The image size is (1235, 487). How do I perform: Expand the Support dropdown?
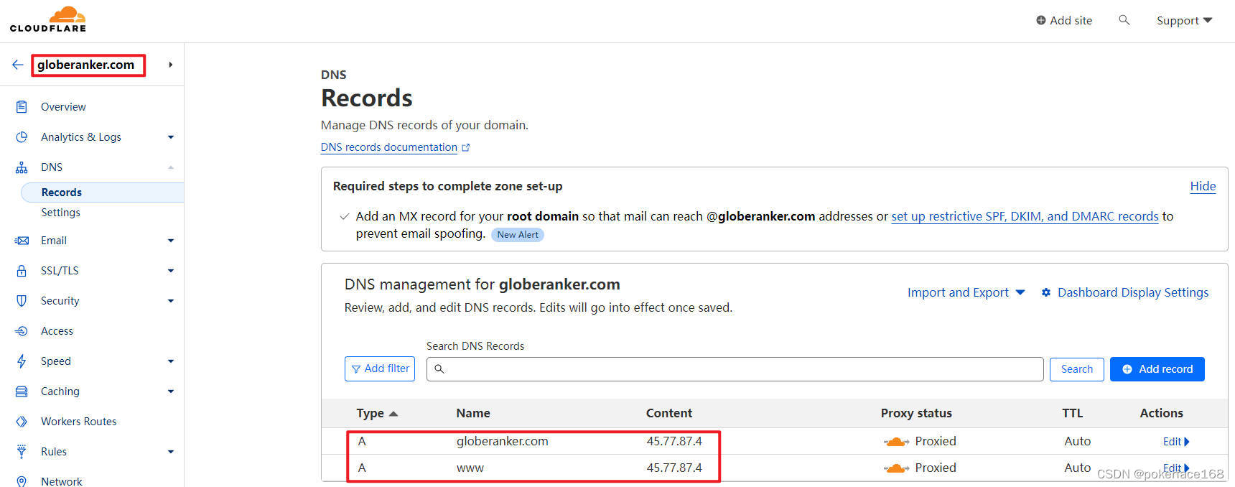click(1184, 20)
